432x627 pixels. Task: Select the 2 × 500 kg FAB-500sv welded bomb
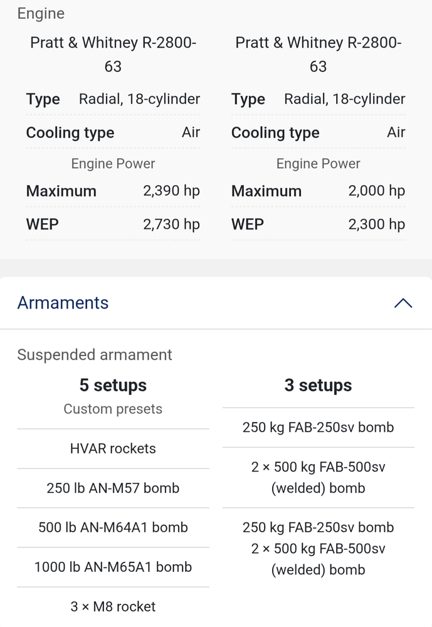click(318, 477)
